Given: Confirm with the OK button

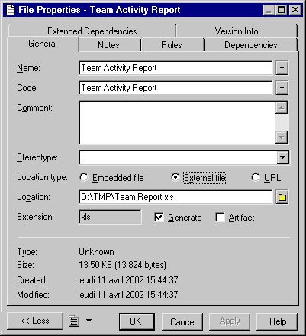Looking at the screenshot, I should coord(137,321).
